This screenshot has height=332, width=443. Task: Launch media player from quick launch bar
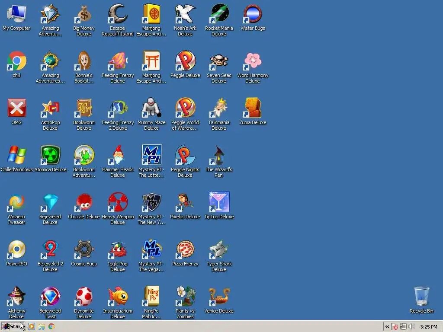click(x=31, y=326)
